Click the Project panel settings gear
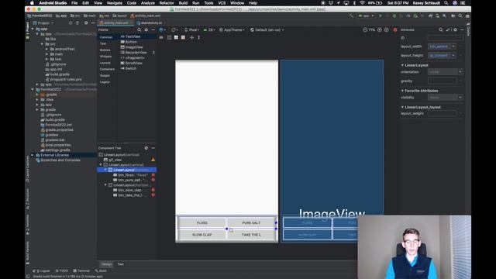496x279 pixels. point(86,23)
